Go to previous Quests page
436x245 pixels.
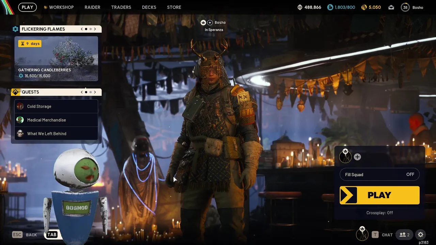point(82,92)
